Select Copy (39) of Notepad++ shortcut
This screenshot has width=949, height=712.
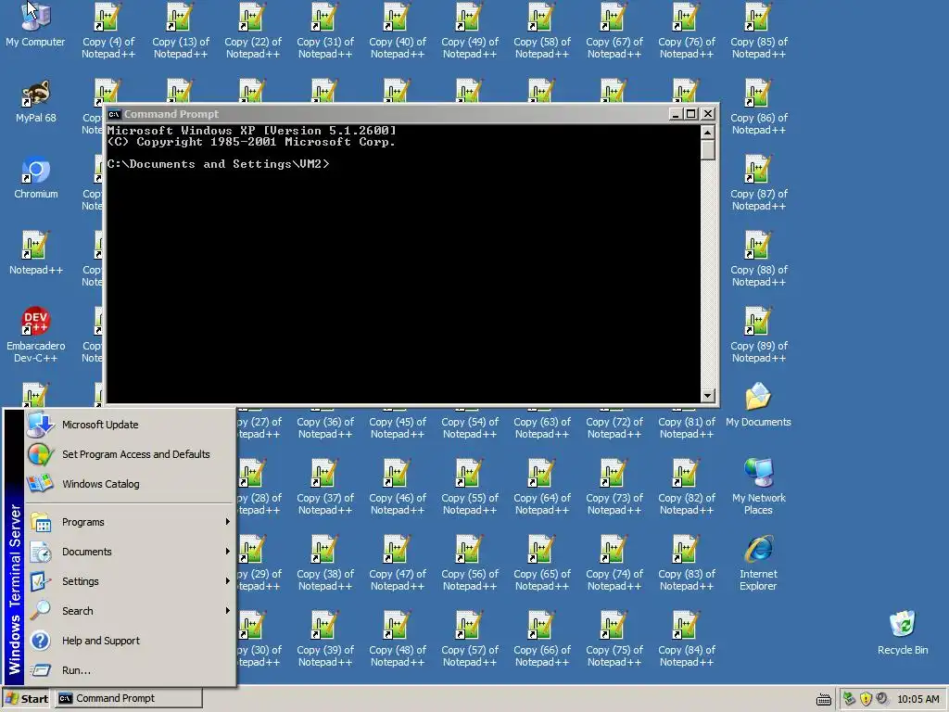pos(325,640)
